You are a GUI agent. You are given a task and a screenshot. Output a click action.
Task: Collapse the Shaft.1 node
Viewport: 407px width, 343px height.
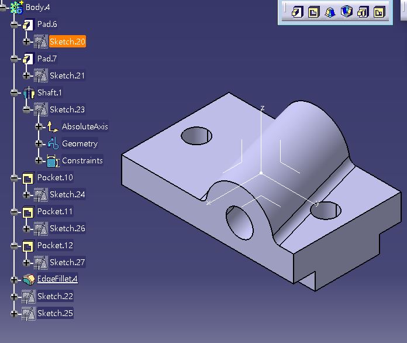click(14, 92)
